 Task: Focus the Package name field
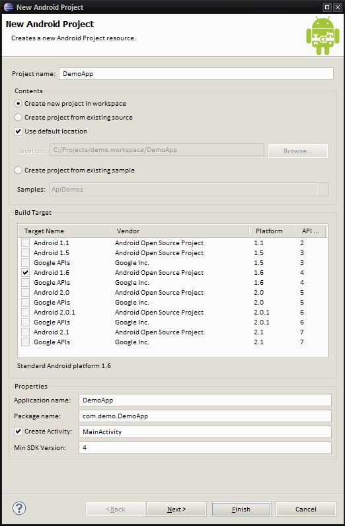[x=205, y=416]
